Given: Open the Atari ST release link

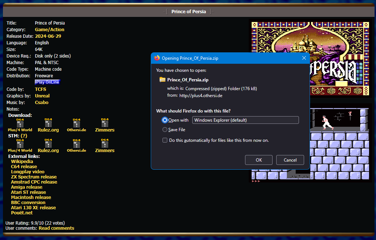Looking at the screenshot, I should coord(29,192).
